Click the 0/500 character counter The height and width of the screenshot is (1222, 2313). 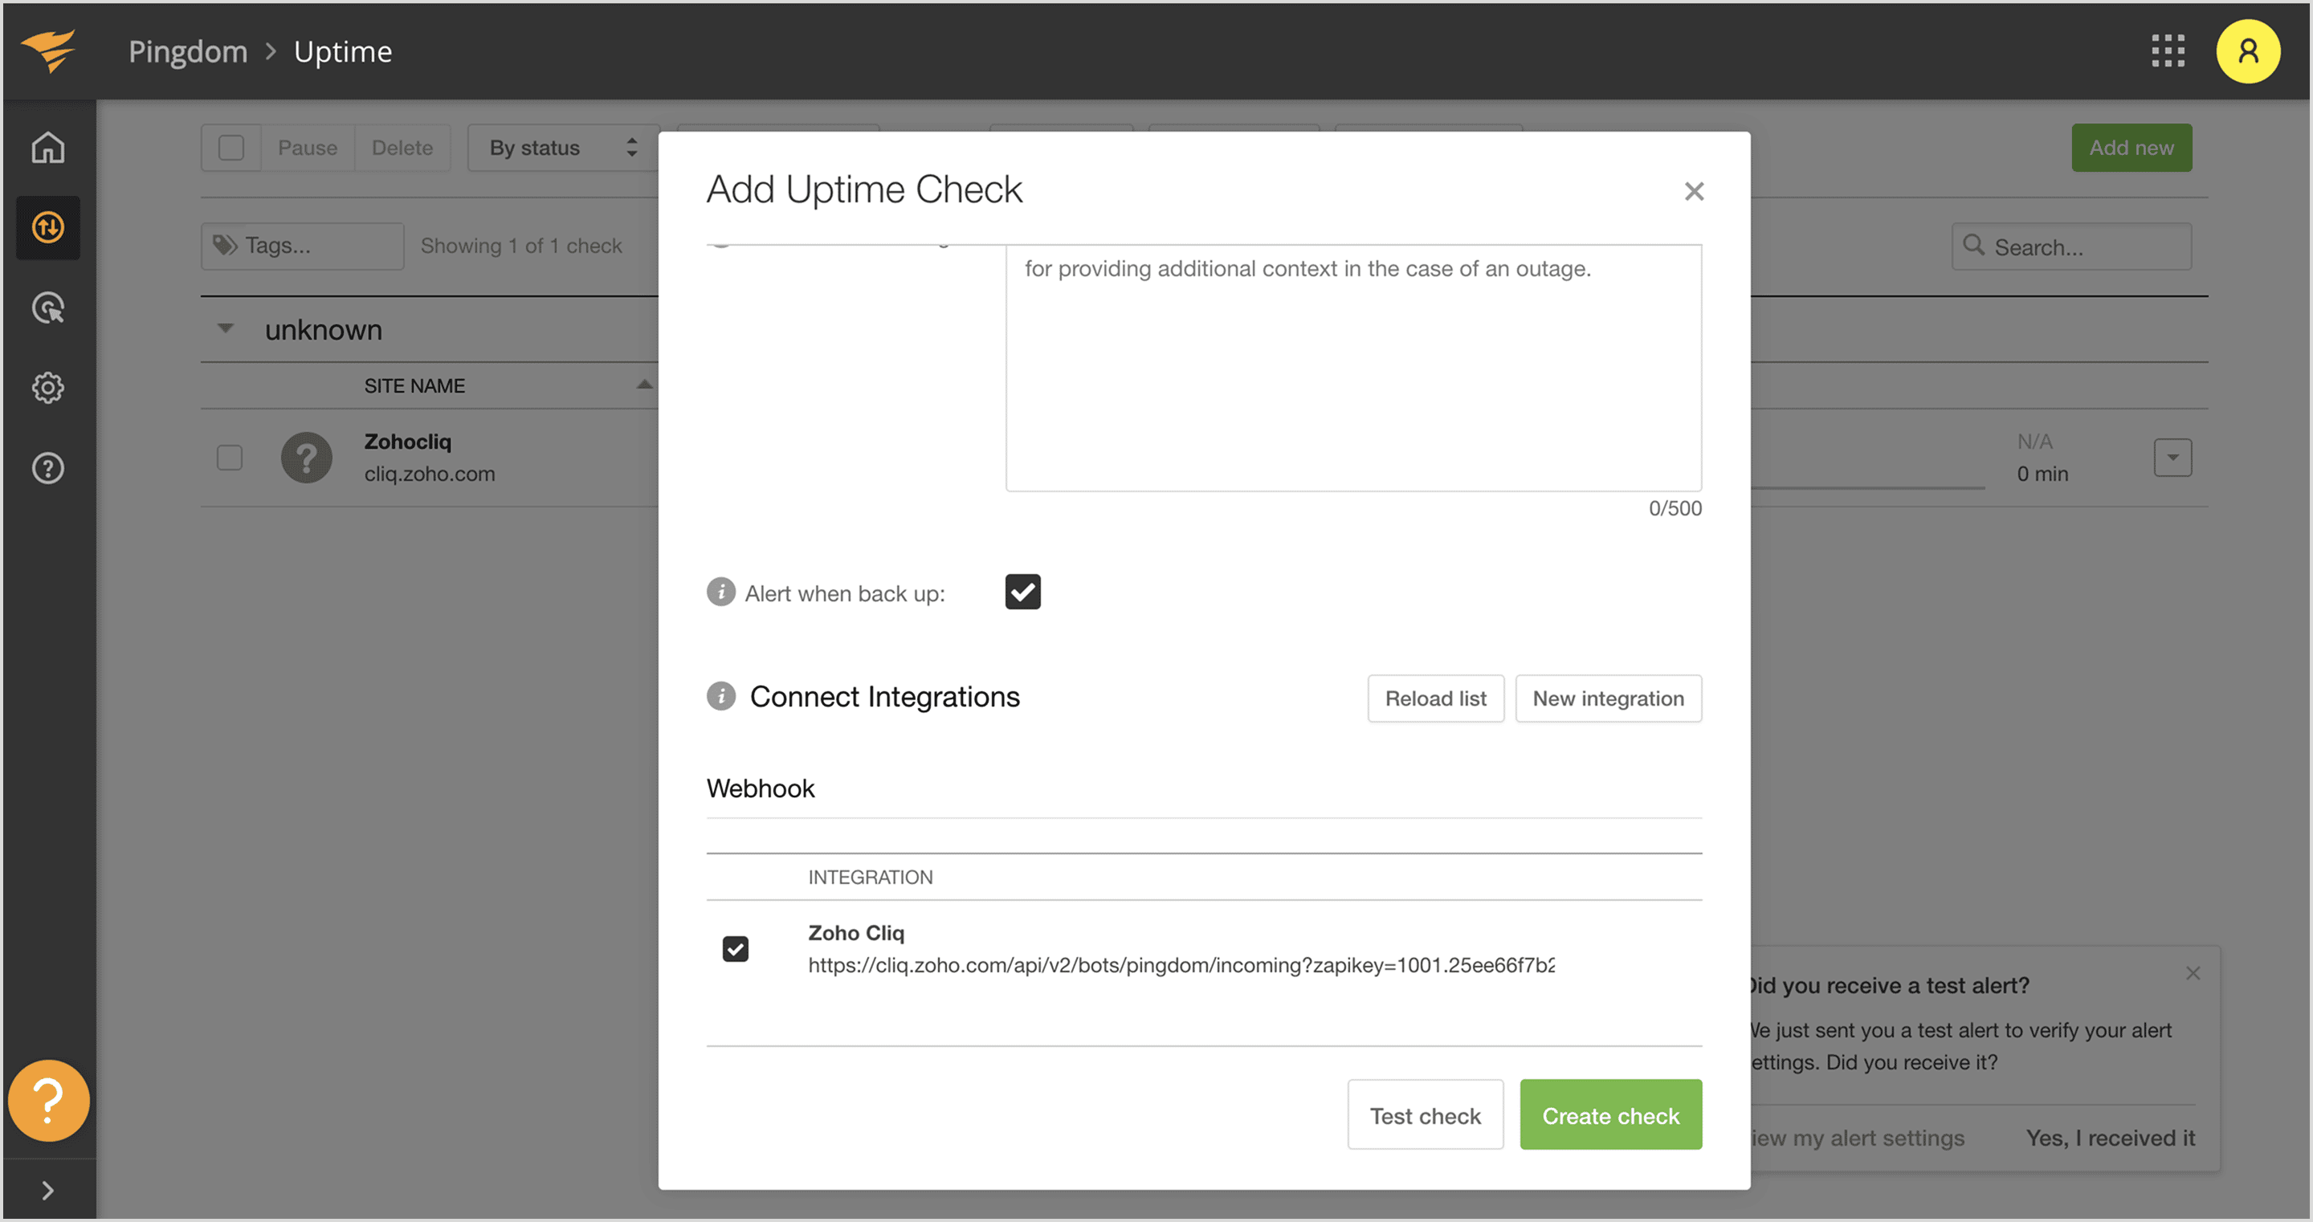click(x=1675, y=508)
